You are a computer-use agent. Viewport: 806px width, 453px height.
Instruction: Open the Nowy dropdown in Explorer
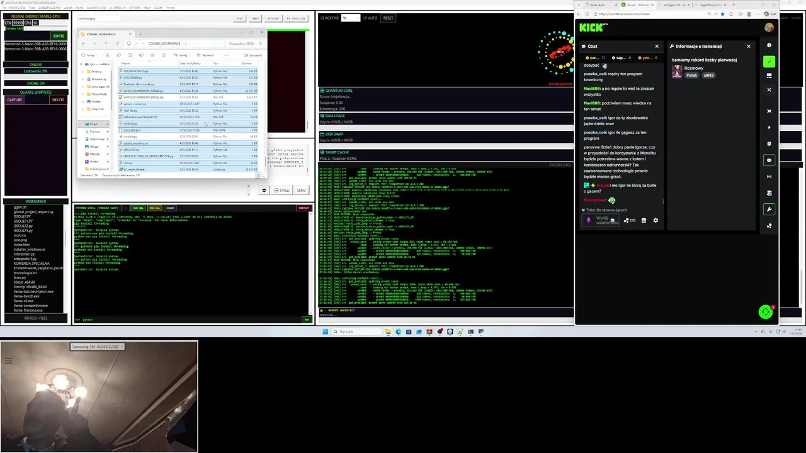[89, 55]
